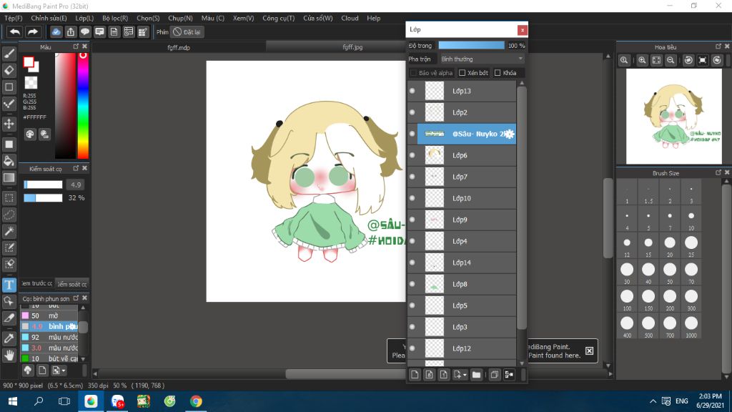Viewport: 732px width, 412px height.
Task: Rotate the canvas right in navigator
Action: point(717,60)
